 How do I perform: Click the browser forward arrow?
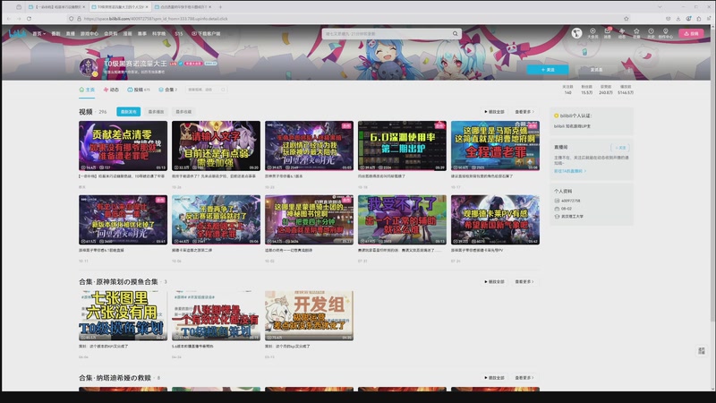tap(19, 19)
